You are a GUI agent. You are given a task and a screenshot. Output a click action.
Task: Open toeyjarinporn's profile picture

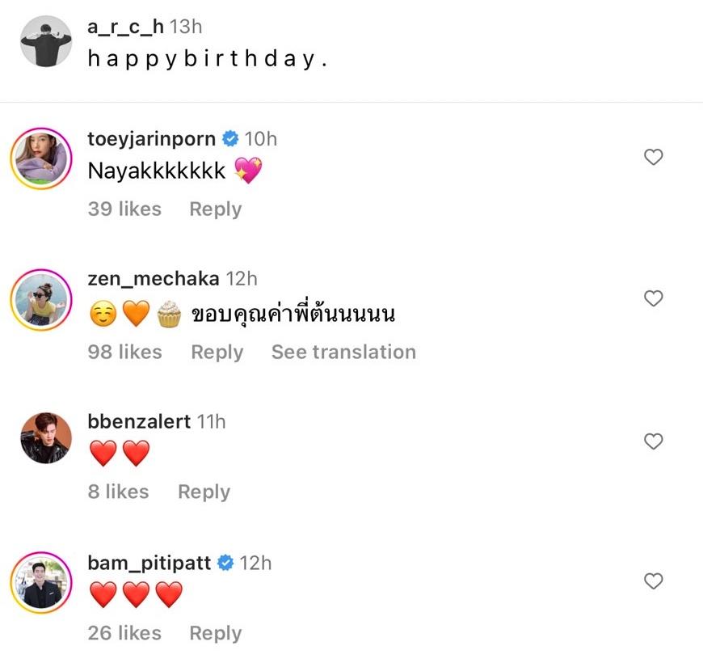tap(42, 158)
